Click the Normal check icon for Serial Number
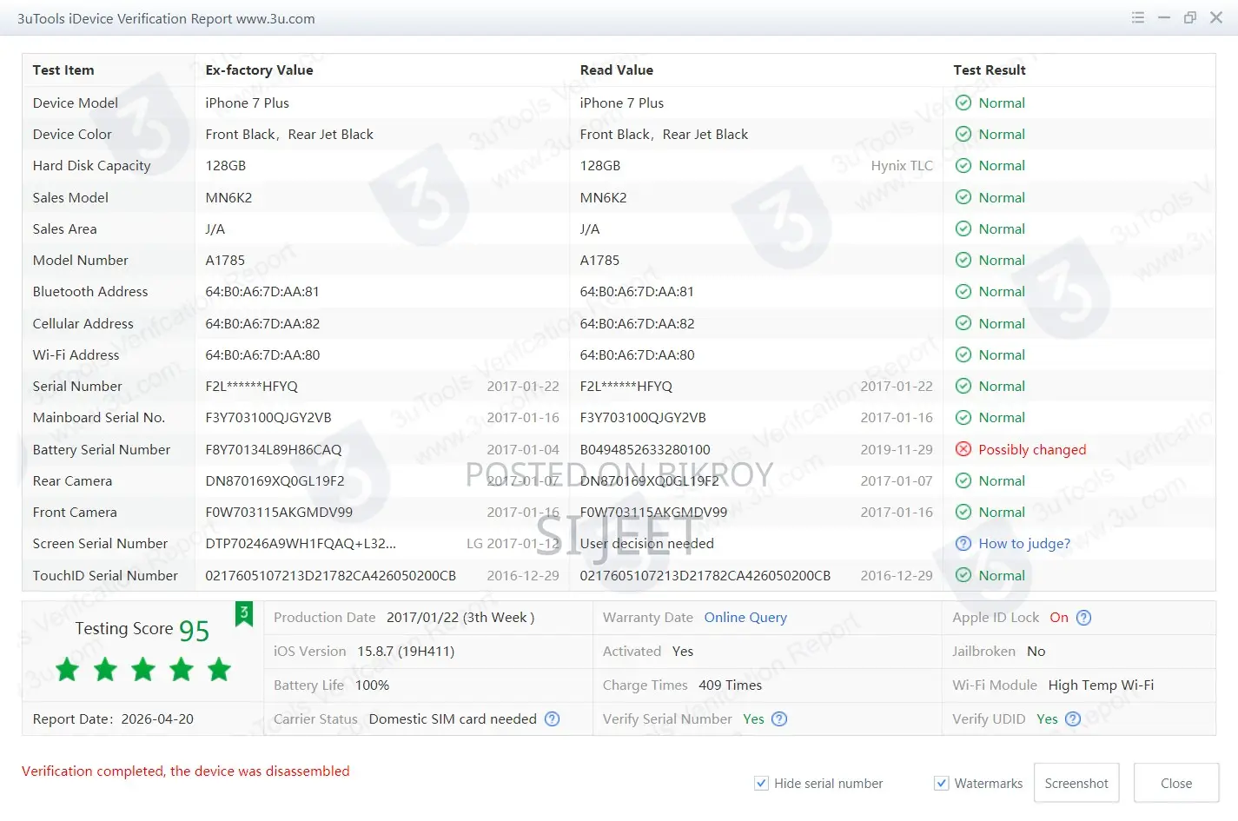The width and height of the screenshot is (1238, 821). (x=963, y=386)
